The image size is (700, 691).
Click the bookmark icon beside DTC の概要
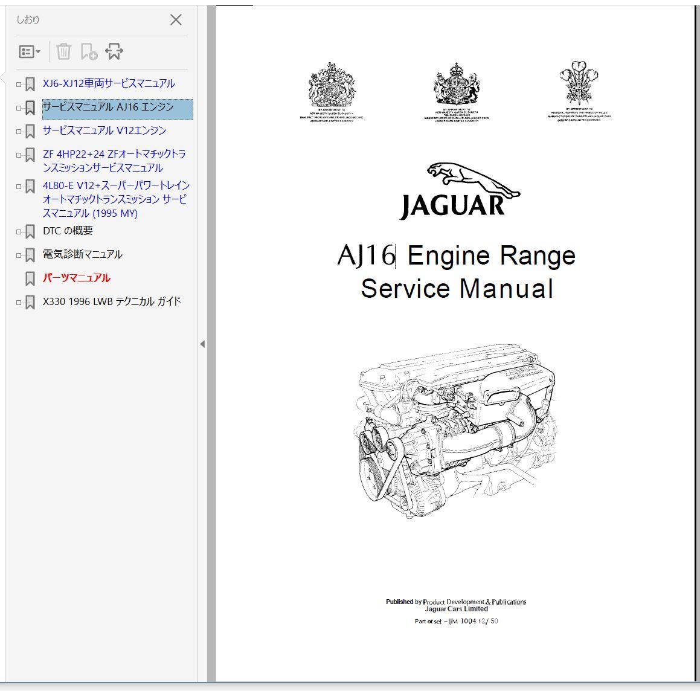[x=30, y=232]
